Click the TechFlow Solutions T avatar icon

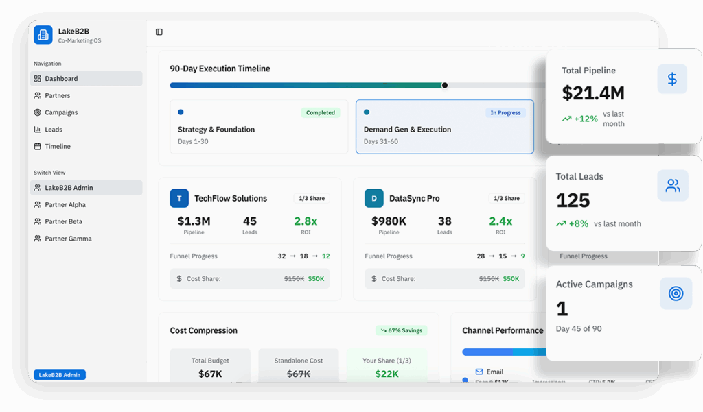[179, 198]
